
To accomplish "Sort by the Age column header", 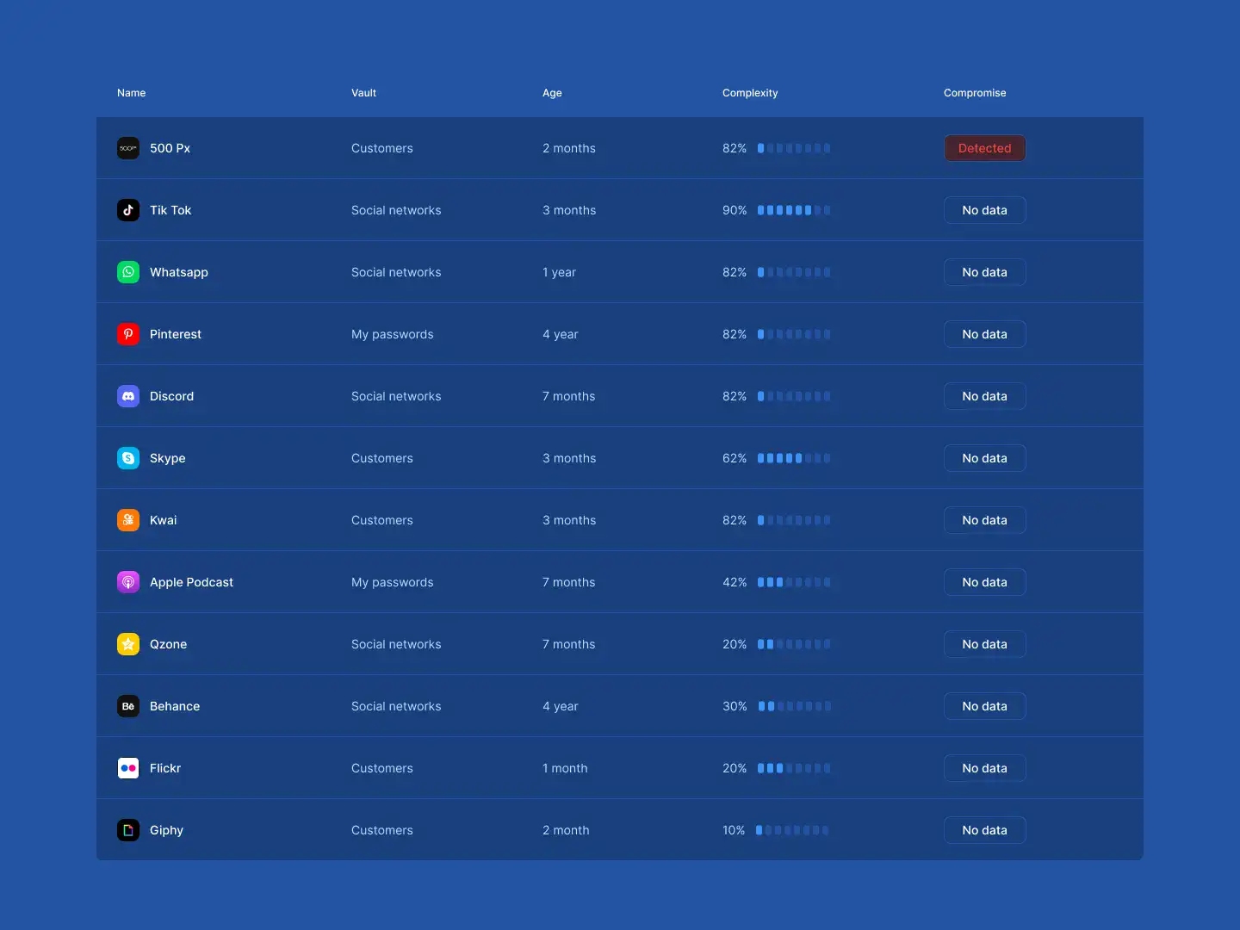I will click(552, 93).
